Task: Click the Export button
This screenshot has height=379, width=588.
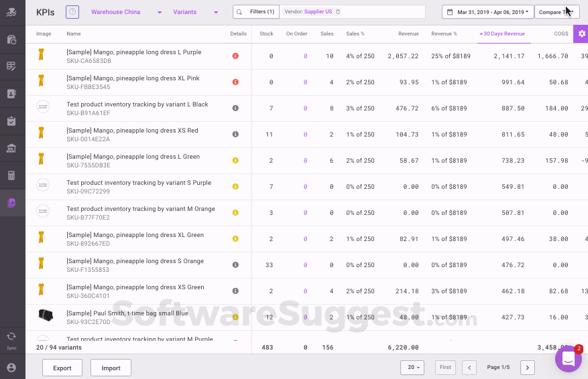Action: click(x=62, y=368)
